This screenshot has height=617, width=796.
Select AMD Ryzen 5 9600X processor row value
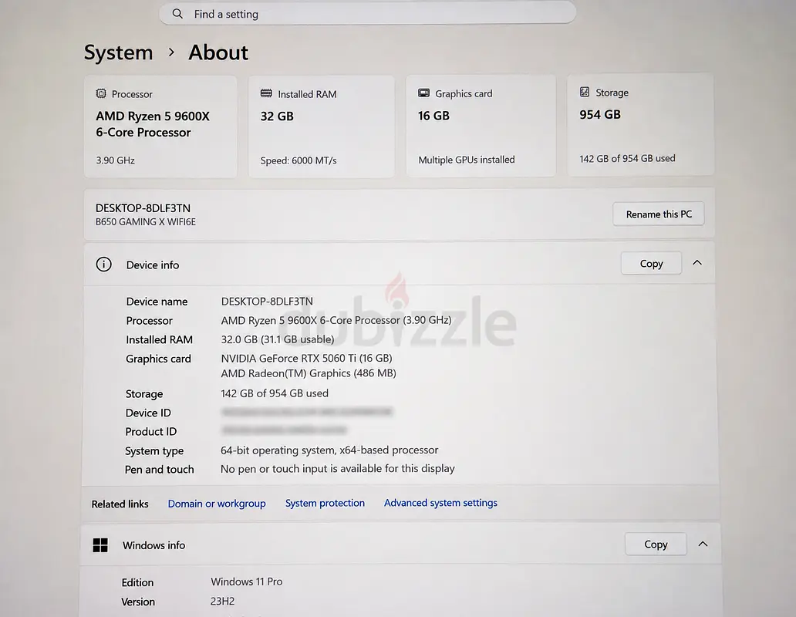click(336, 320)
